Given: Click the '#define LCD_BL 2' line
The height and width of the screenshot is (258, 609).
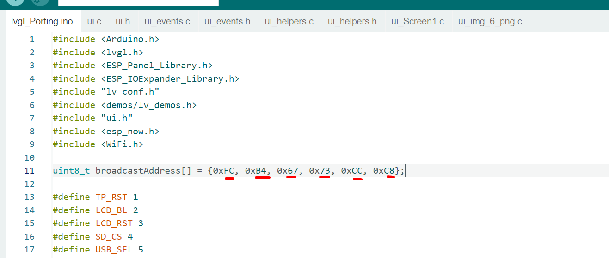Looking at the screenshot, I should pyautogui.click(x=95, y=210).
